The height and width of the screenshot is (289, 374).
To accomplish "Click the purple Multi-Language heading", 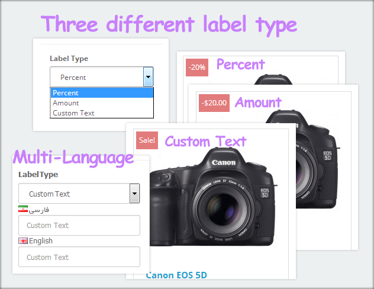I will (x=73, y=158).
